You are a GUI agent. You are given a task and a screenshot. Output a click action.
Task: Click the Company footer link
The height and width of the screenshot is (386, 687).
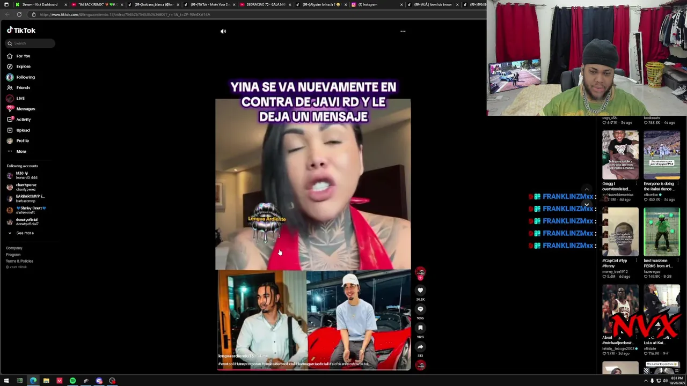tap(14, 248)
